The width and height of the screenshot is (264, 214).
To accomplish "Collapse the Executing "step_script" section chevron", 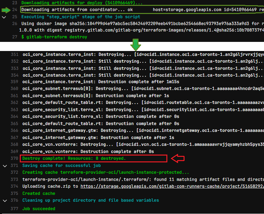I will [x=4, y=17].
